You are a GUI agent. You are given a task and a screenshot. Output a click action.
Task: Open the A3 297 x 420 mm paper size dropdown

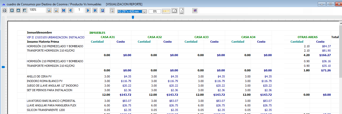pyautogui.click(x=144, y=12)
